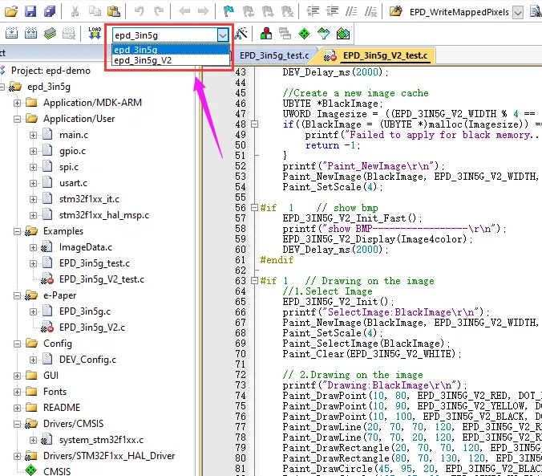This screenshot has width=542, height=476.
Task: Select spi.c in the project tree
Action: 69,167
